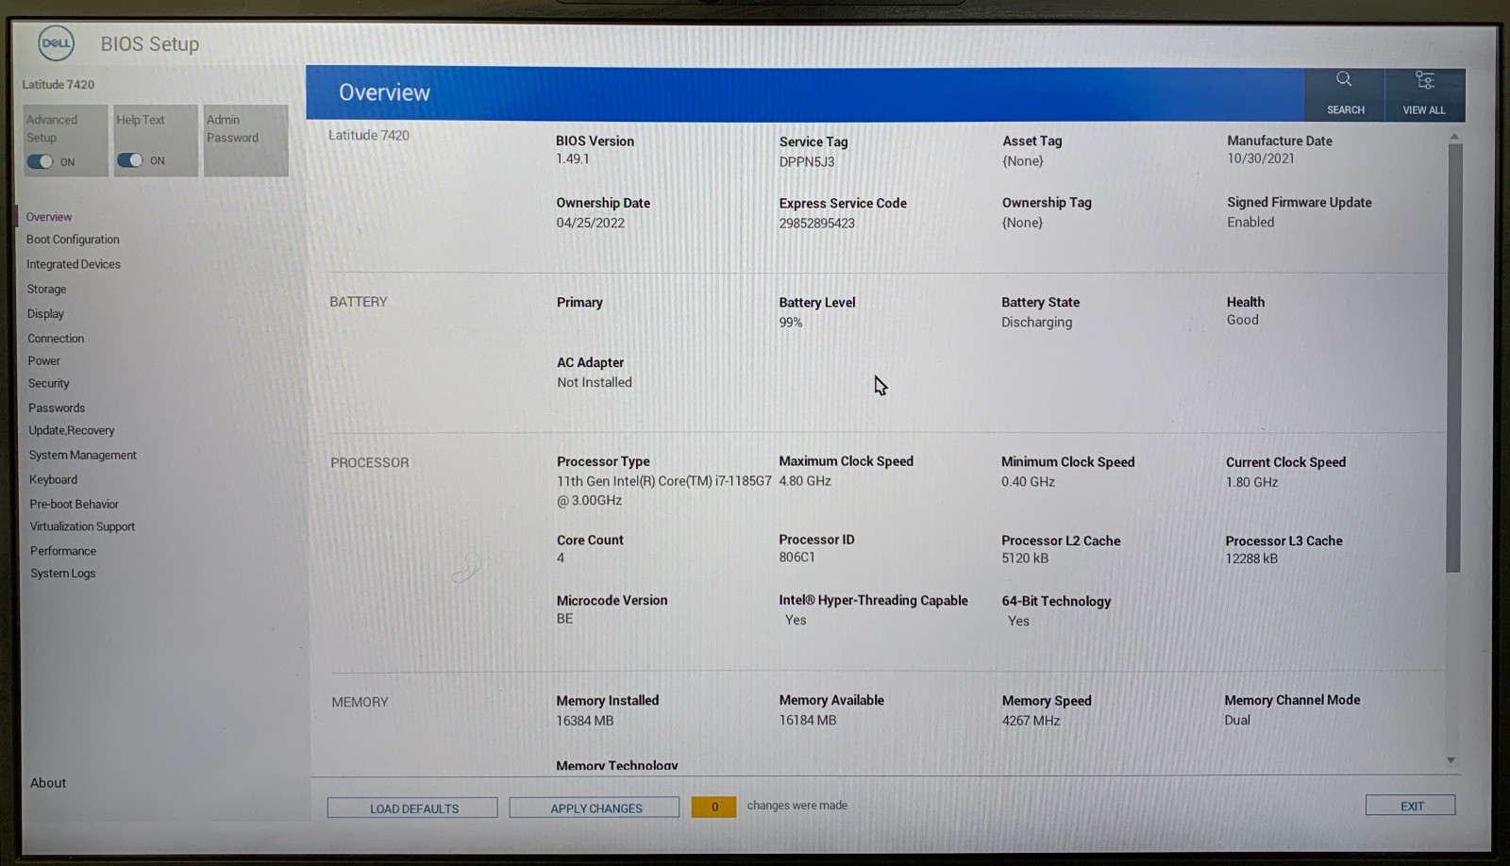Viewport: 1510px width, 866px height.
Task: Click Current Clock Speed 1.80 GHz
Action: click(x=1252, y=482)
